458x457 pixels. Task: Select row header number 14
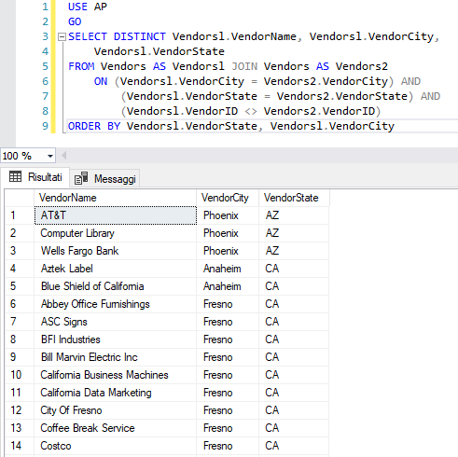[20, 446]
